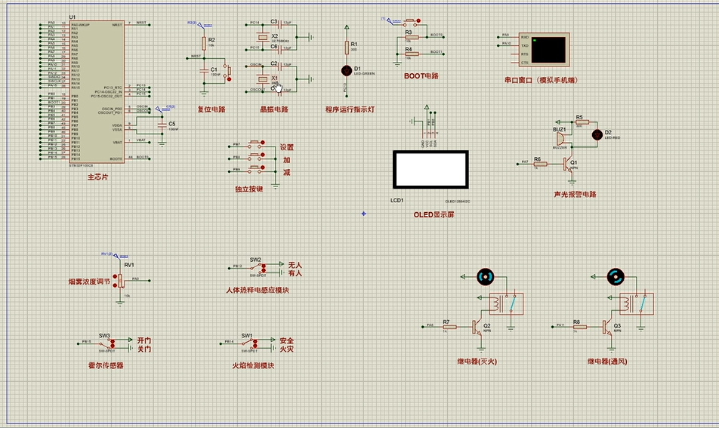Click the green LED D1

(347, 70)
